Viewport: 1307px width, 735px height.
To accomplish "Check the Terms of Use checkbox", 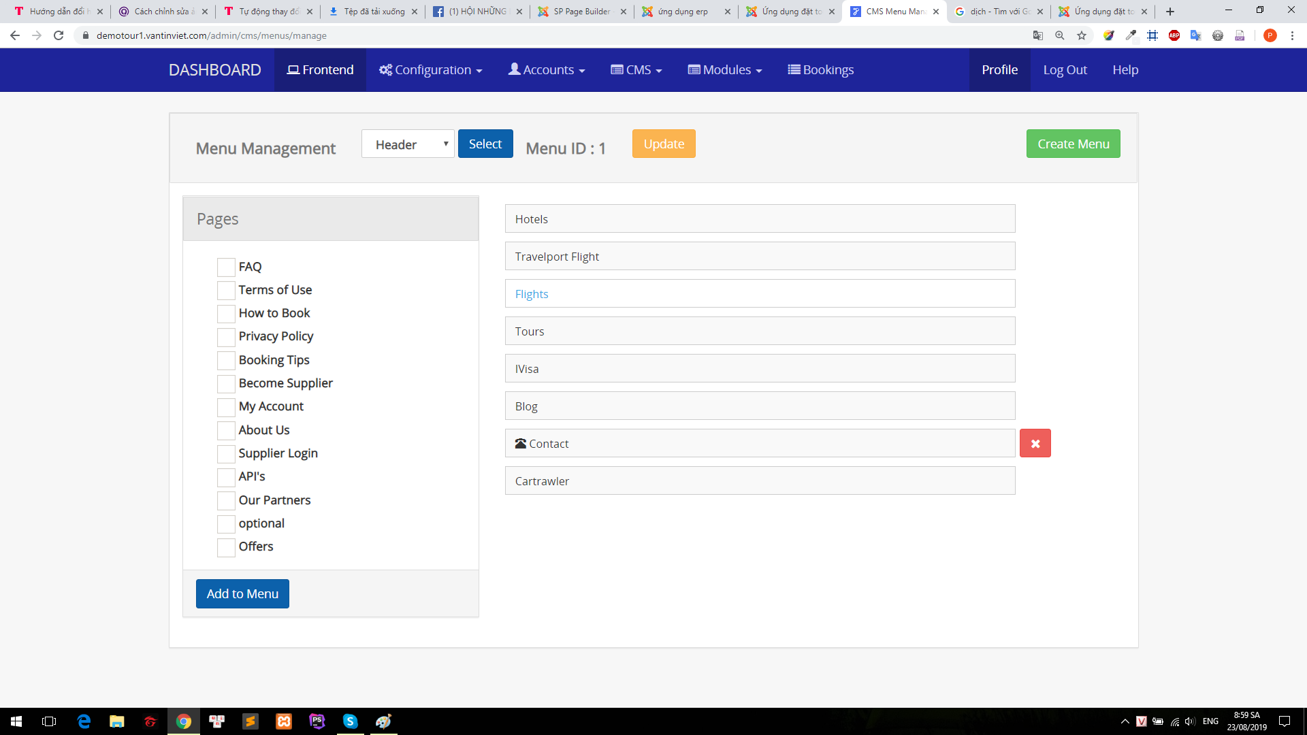I will pos(226,291).
